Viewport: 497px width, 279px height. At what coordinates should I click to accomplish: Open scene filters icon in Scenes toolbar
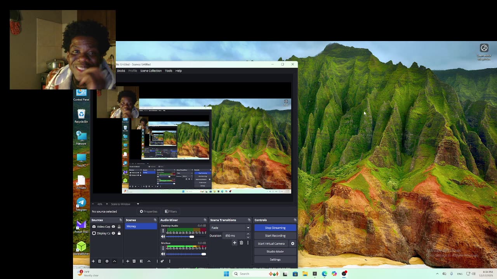coord(141,261)
